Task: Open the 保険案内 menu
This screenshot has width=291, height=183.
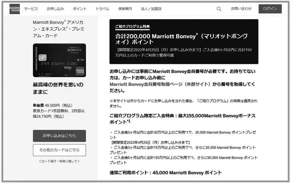Action: pos(125,9)
